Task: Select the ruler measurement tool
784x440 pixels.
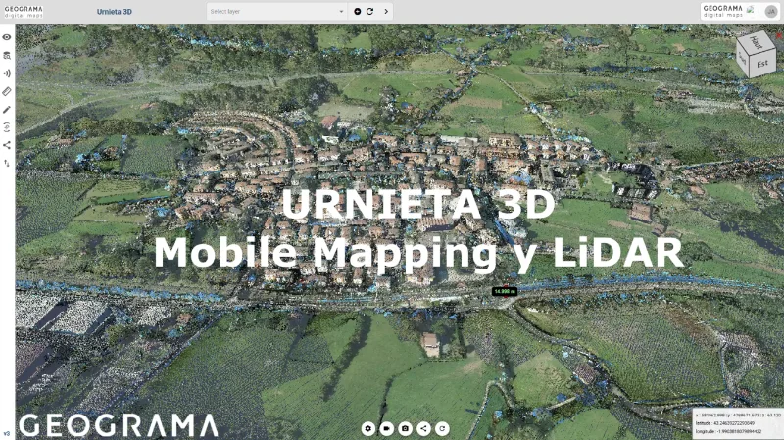Action: coord(7,91)
